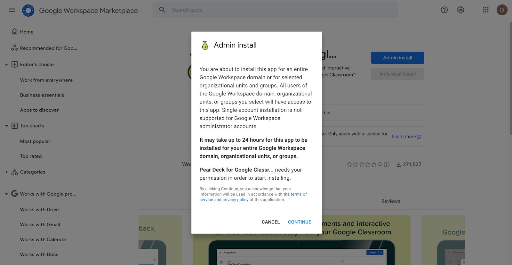Click the Recommended for Google icon
Viewport: 512px width, 265px height.
coord(14,48)
